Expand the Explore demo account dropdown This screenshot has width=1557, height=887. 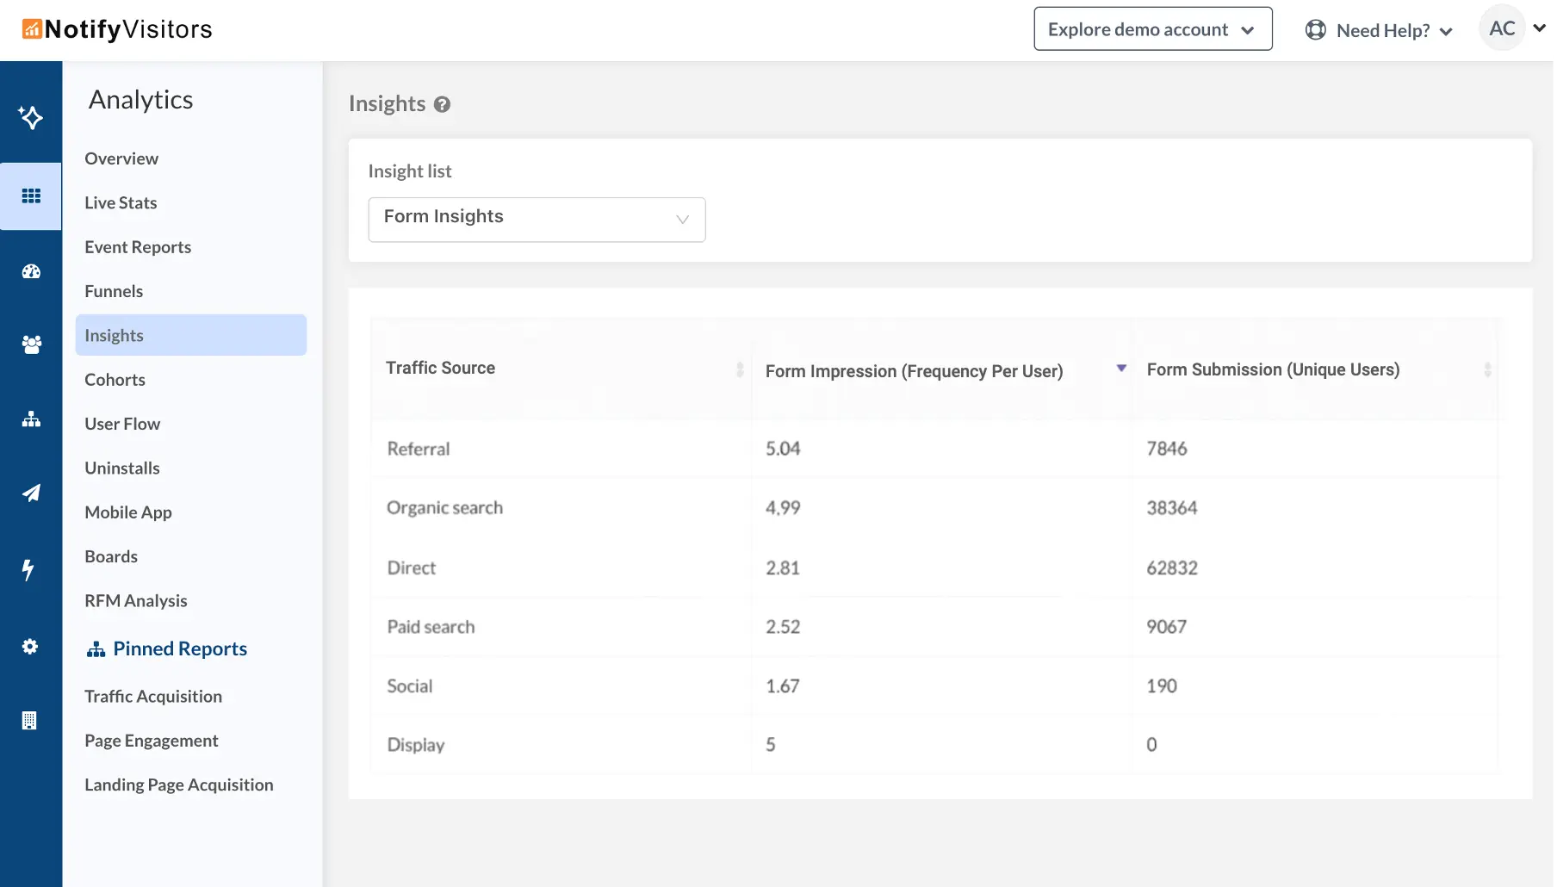tap(1152, 29)
